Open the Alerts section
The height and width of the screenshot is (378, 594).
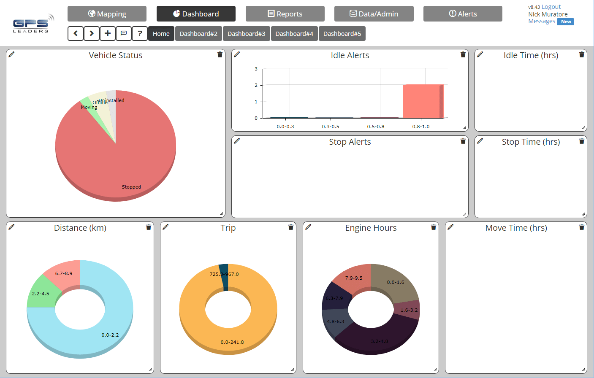(463, 13)
